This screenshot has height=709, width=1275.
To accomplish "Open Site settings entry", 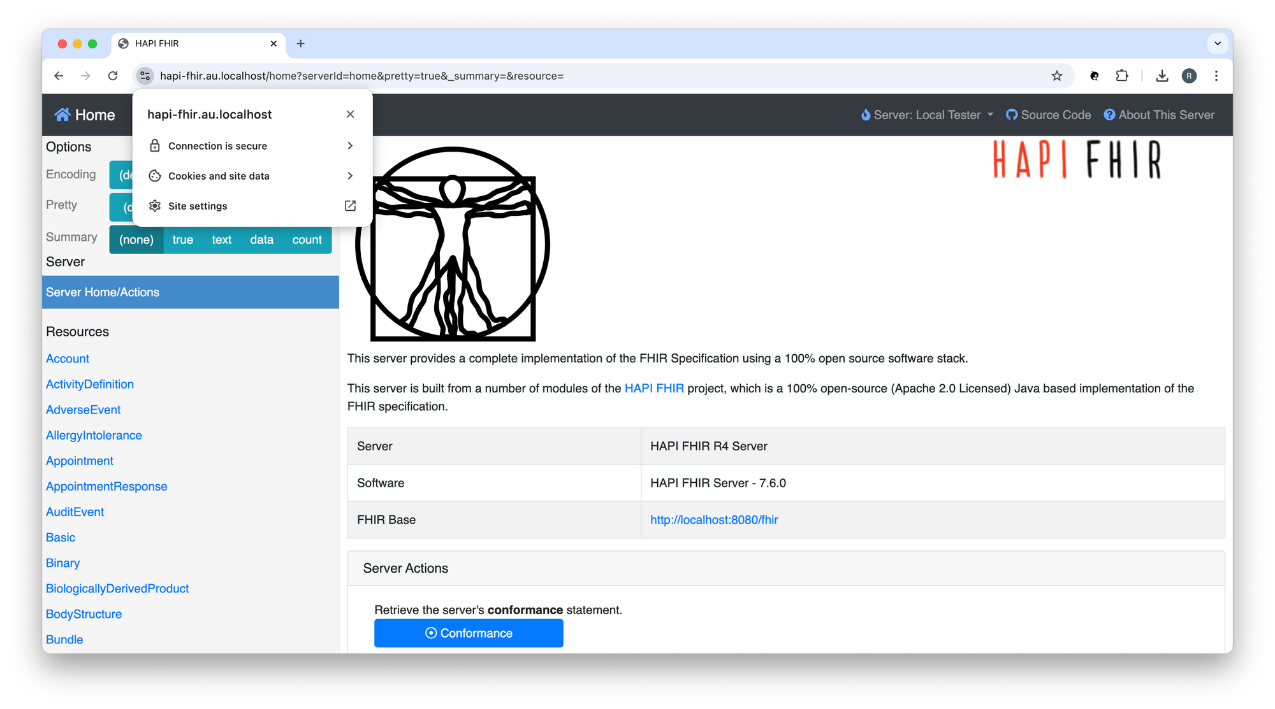I will [x=252, y=206].
